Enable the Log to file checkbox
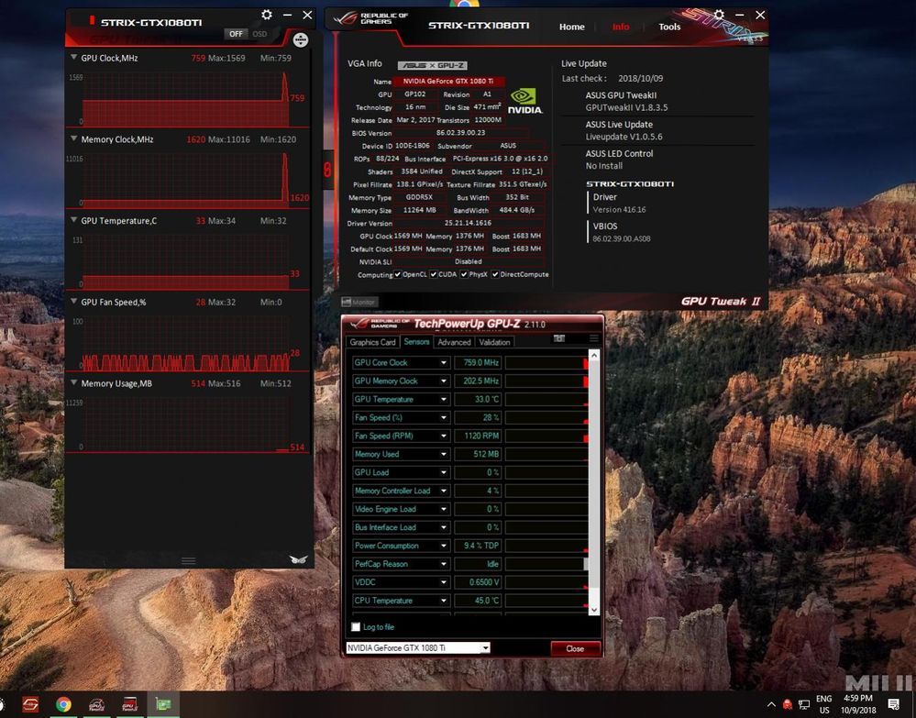This screenshot has width=916, height=718. point(356,627)
